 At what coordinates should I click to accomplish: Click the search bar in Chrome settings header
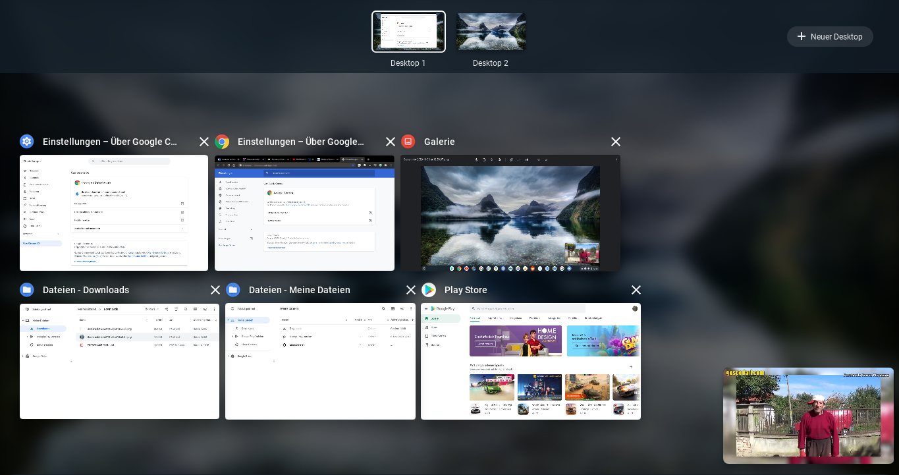pos(318,173)
